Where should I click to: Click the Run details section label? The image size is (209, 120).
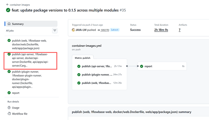tap(13, 101)
